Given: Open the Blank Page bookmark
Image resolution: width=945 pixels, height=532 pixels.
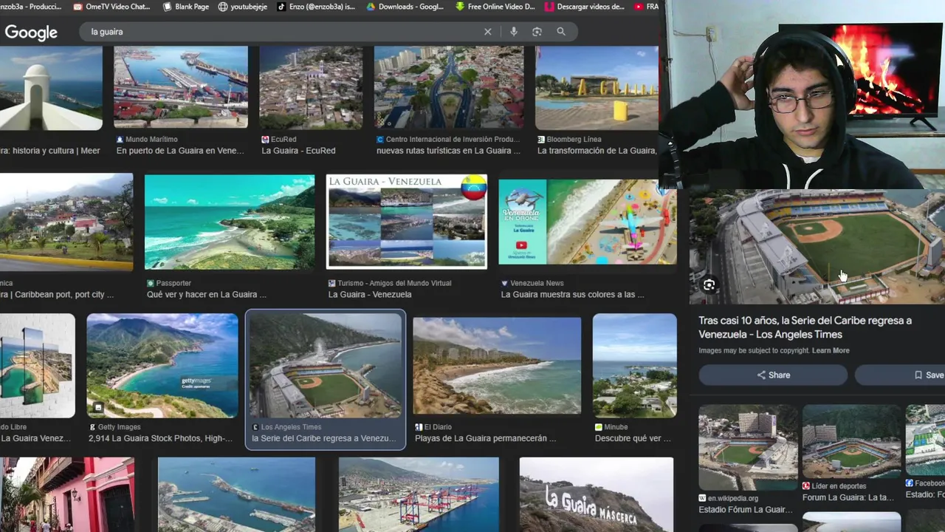Looking at the screenshot, I should coord(186,7).
